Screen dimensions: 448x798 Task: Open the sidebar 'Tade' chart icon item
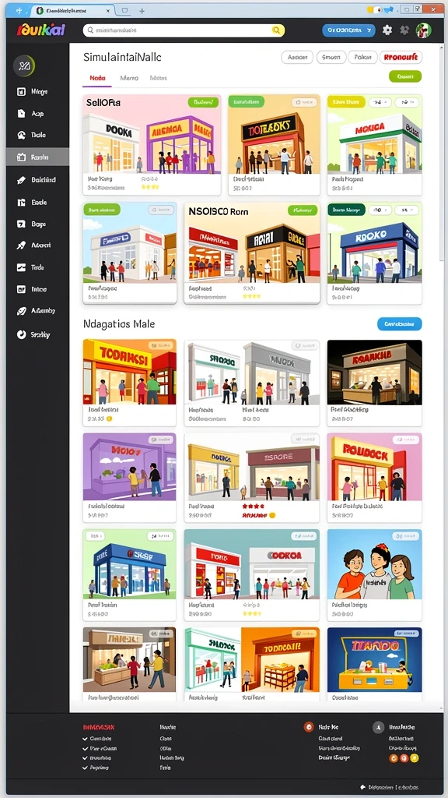pos(21,267)
